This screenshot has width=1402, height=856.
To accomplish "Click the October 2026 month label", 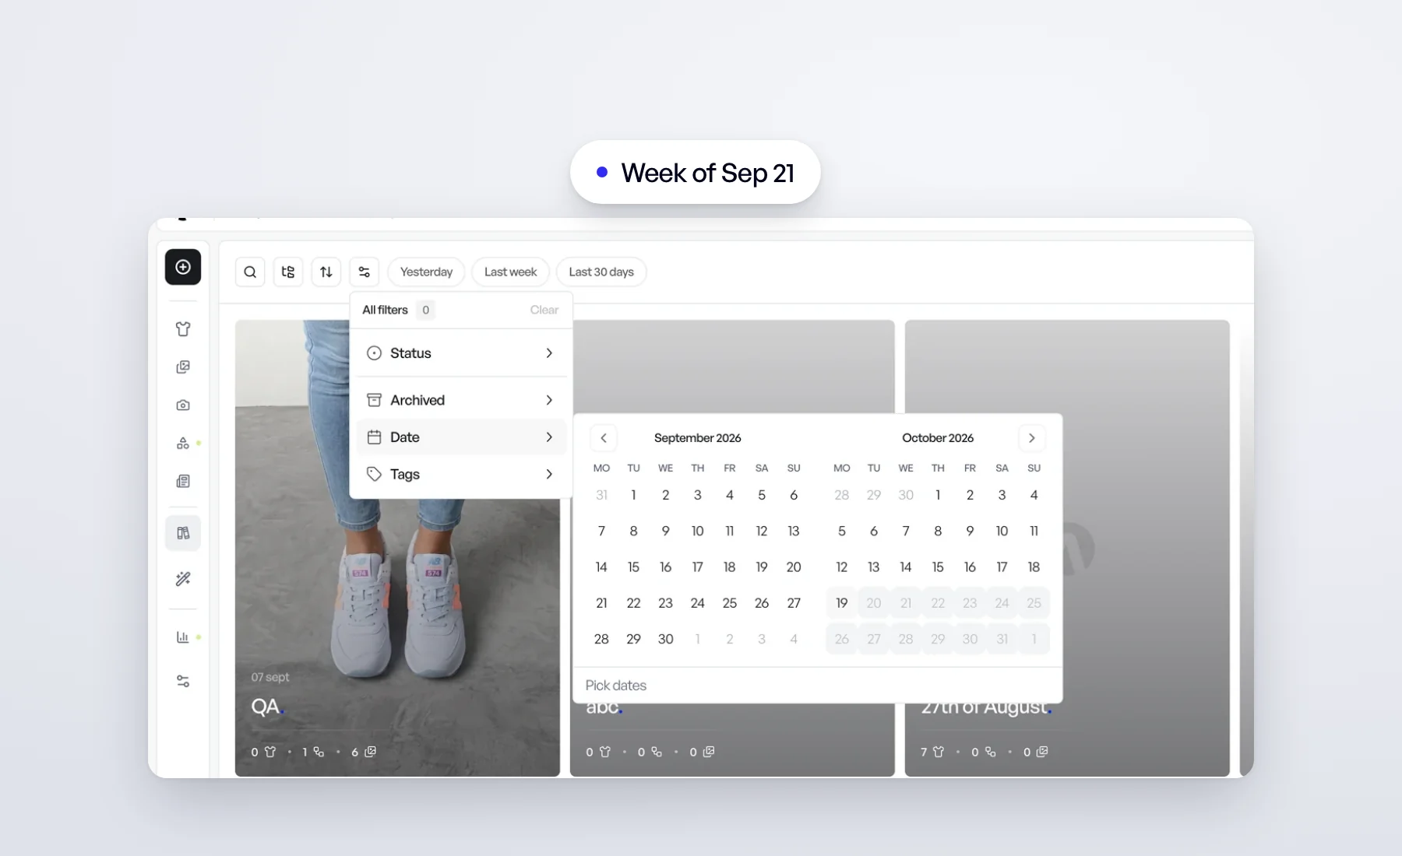I will [938, 438].
